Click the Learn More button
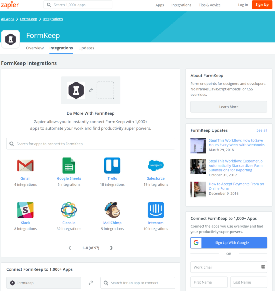Viewport: 275px width, 291px height. pyautogui.click(x=229, y=107)
